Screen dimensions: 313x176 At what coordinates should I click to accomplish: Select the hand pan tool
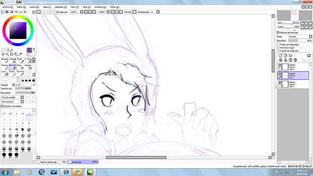(x=16, y=54)
